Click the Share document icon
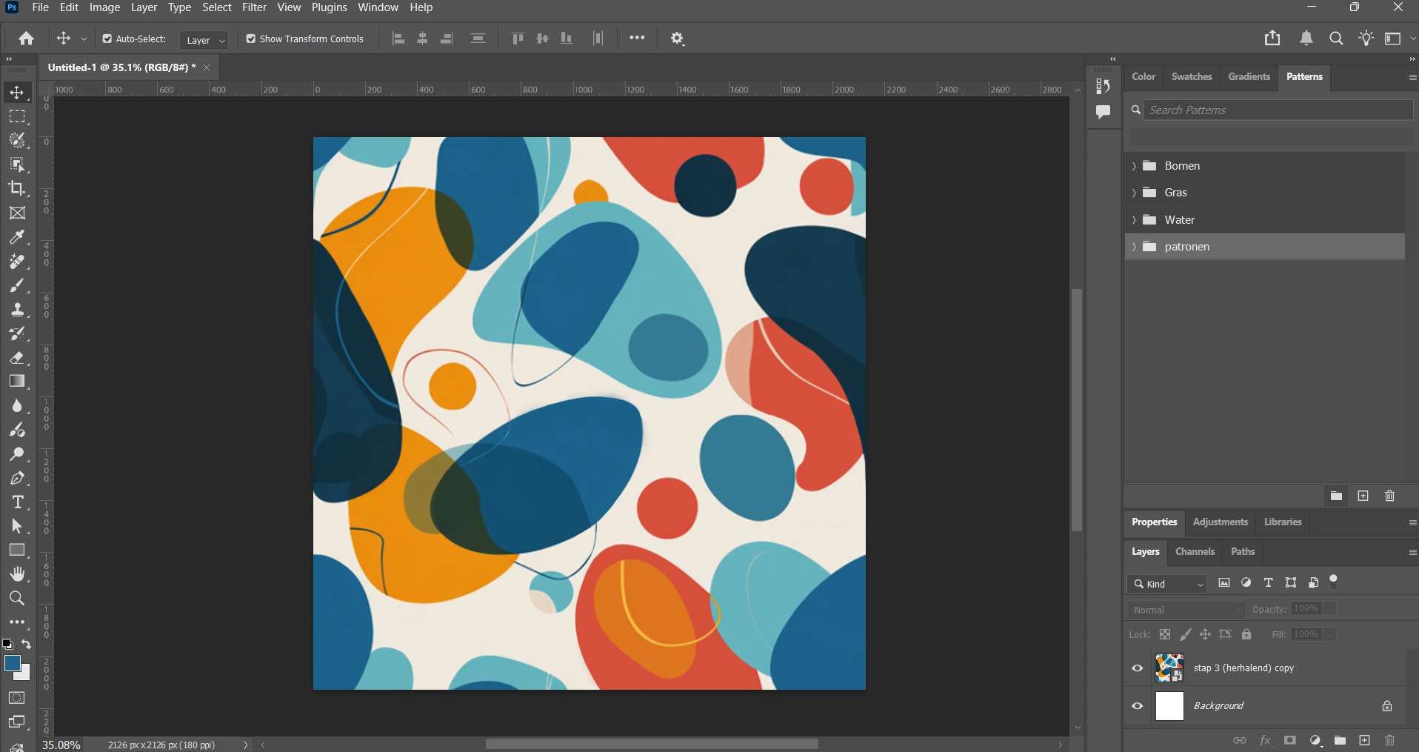This screenshot has height=752, width=1419. pyautogui.click(x=1272, y=39)
